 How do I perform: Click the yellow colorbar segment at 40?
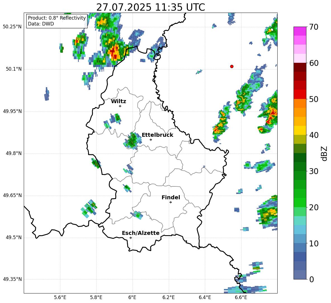(x=300, y=130)
